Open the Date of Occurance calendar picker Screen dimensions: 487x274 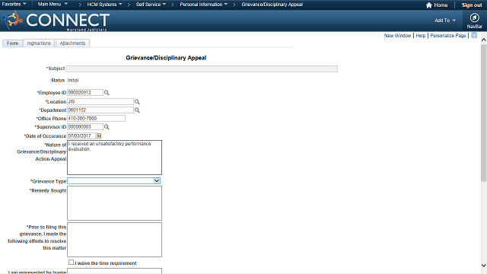pyautogui.click(x=99, y=135)
